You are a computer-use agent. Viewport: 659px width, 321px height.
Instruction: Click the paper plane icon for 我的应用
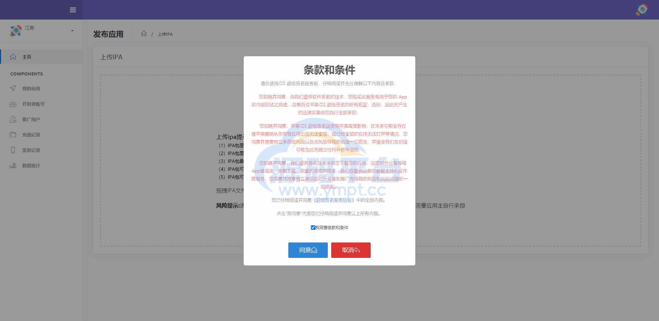[13, 88]
